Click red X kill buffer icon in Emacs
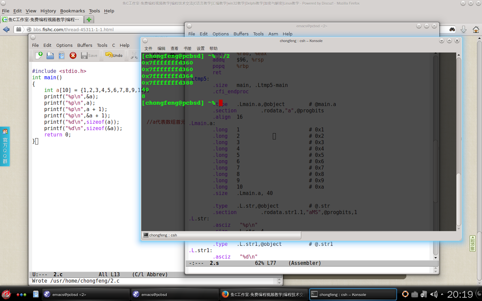 click(x=73, y=56)
